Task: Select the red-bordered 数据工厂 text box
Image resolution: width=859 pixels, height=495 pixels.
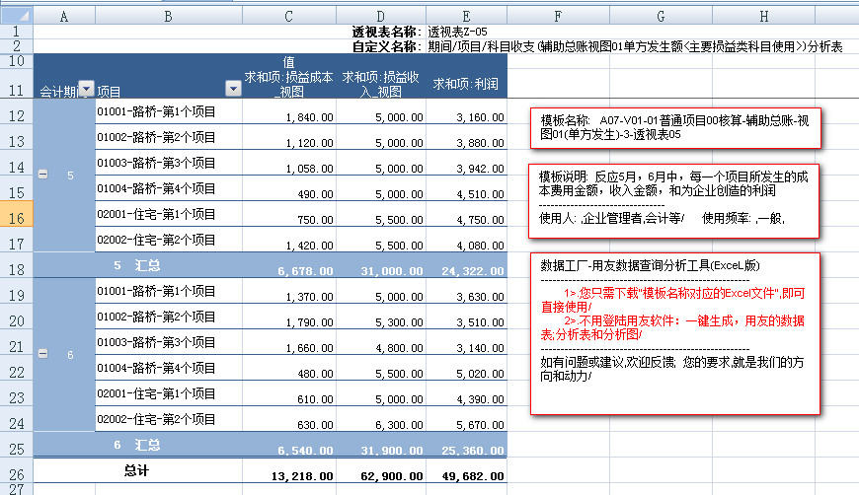Action: (674, 332)
